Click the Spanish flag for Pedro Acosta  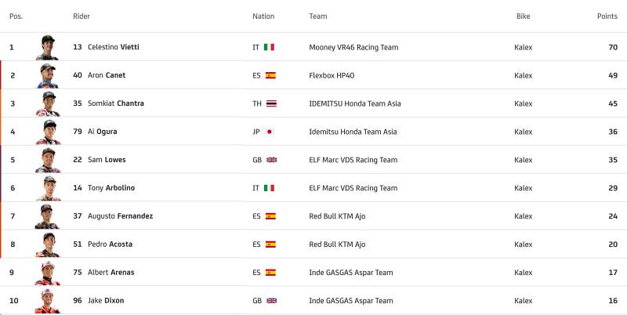pos(270,244)
